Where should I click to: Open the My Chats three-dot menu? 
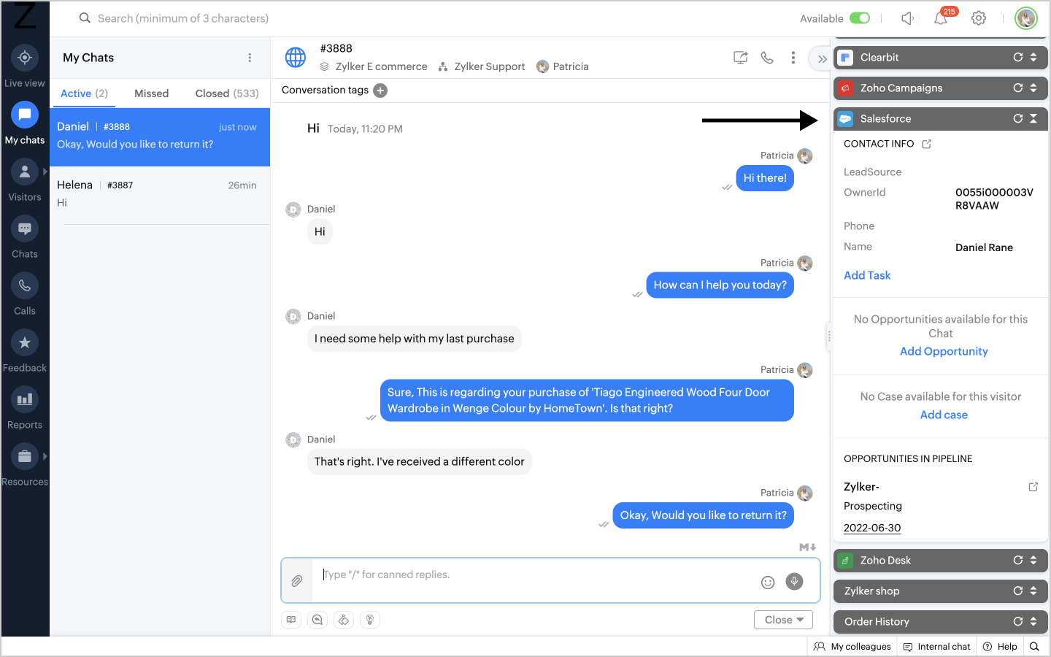pyautogui.click(x=250, y=58)
